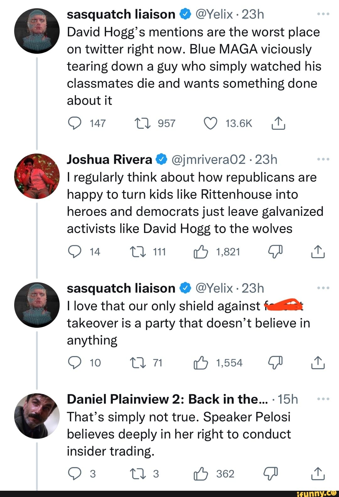
Task: Share Daniel Plainview's Pelosi tweet
Action: (x=318, y=474)
